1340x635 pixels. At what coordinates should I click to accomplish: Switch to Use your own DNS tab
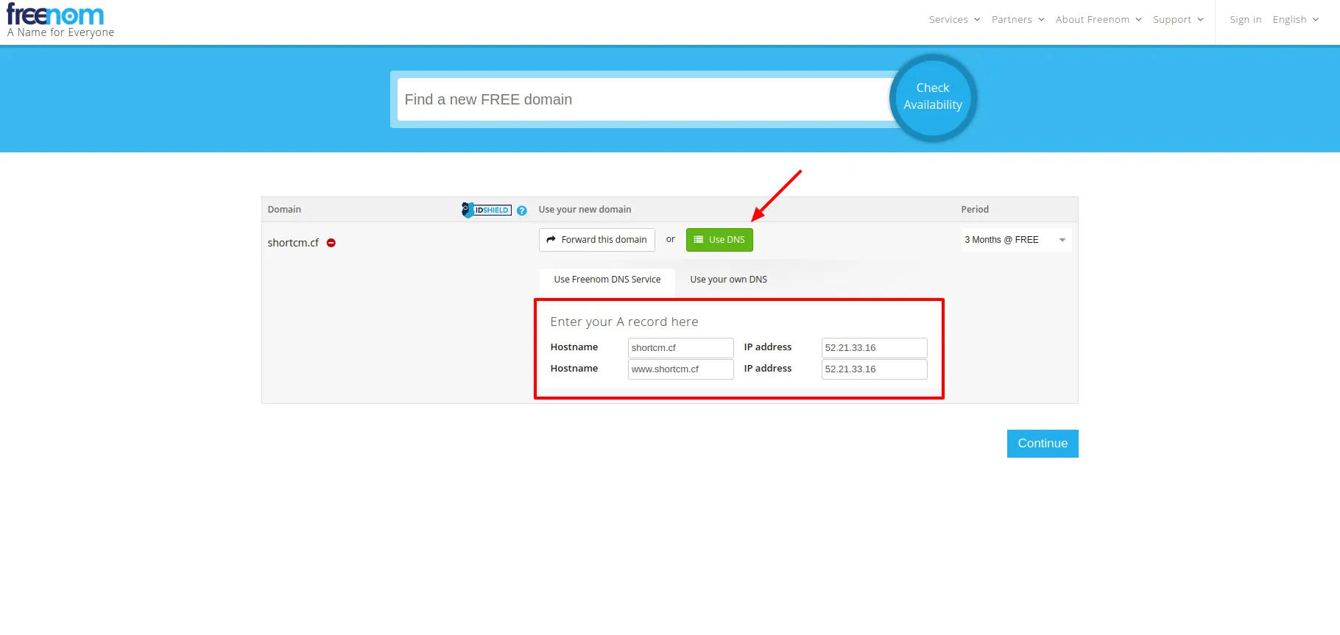click(x=728, y=280)
